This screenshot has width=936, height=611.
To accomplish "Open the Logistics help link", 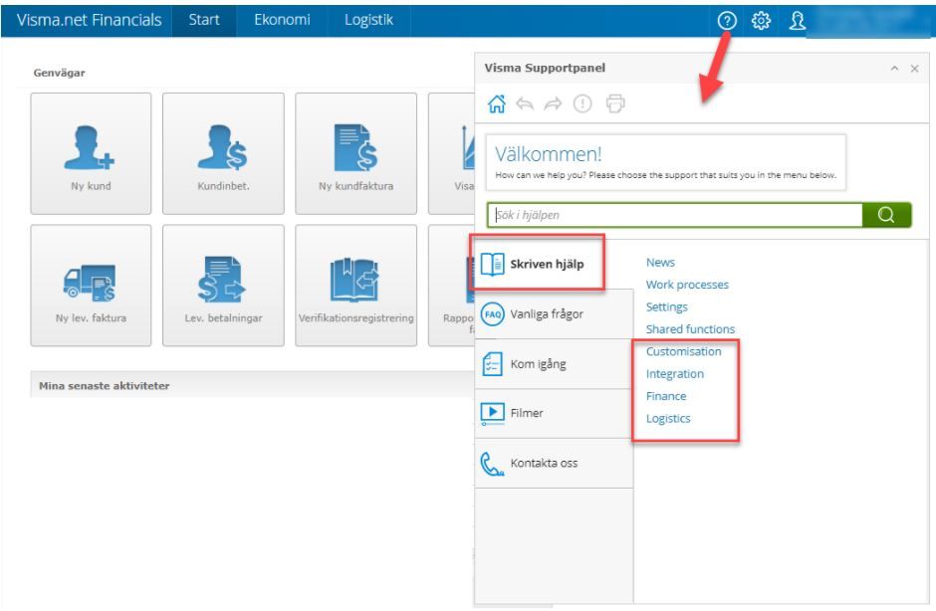I will click(668, 419).
